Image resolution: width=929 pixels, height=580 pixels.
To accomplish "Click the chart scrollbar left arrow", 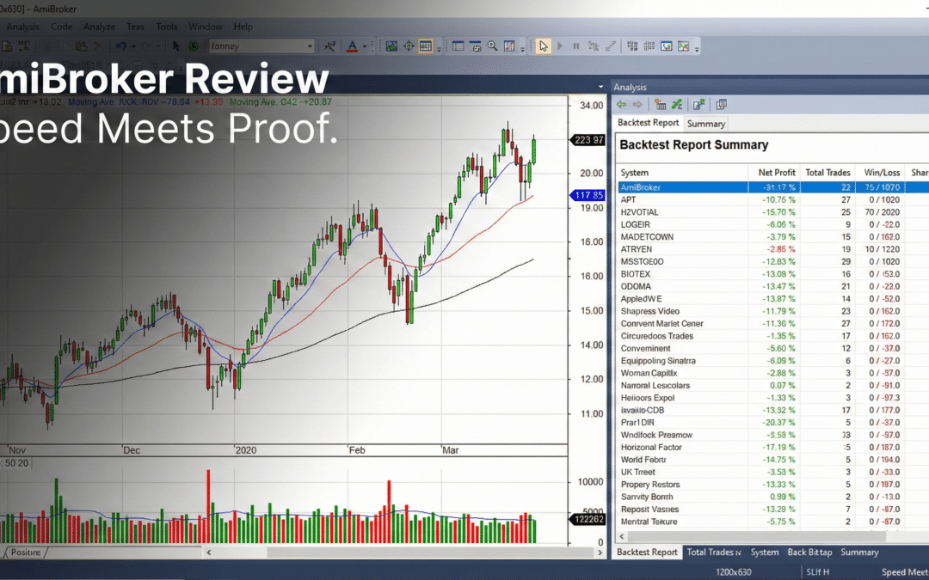I will click(x=208, y=553).
